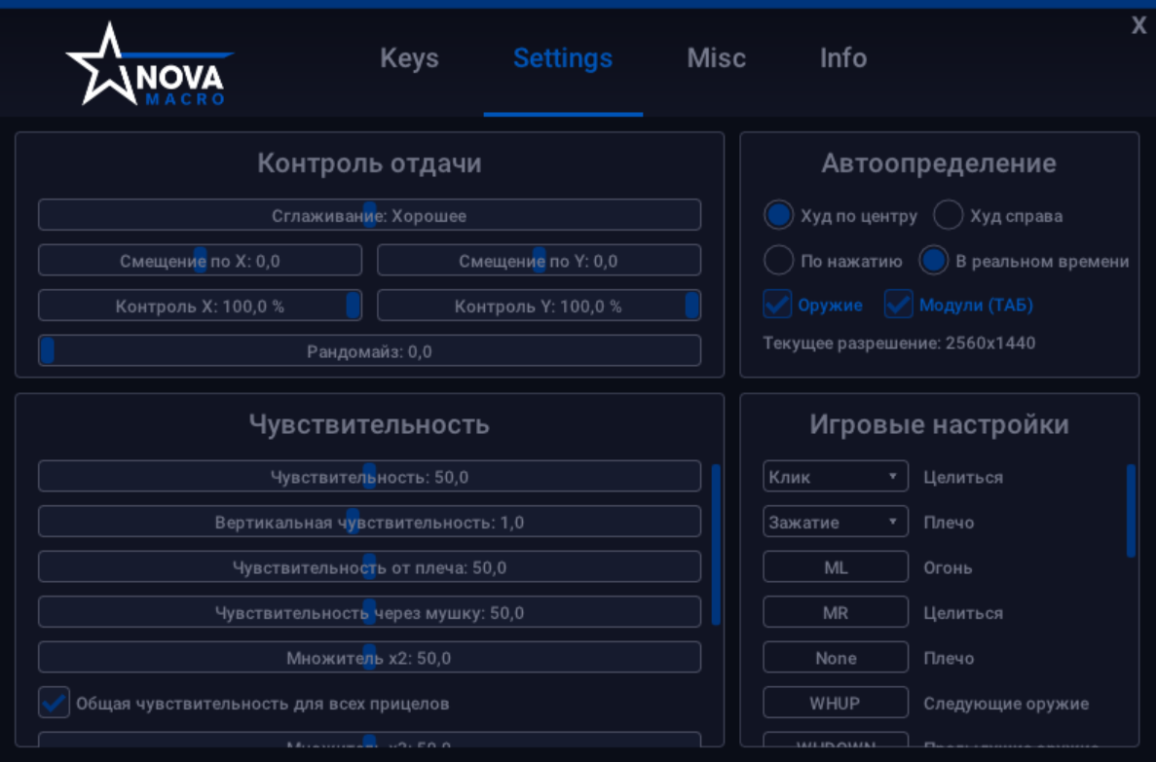The width and height of the screenshot is (1156, 762).
Task: Click the Сглаживание smoothing slider
Action: click(369, 215)
